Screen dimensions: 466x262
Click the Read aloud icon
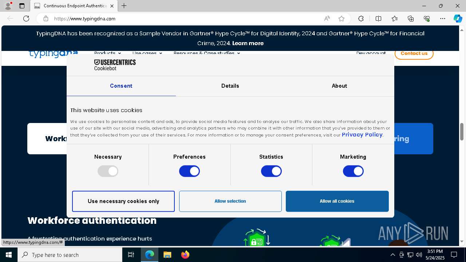pos(327,19)
